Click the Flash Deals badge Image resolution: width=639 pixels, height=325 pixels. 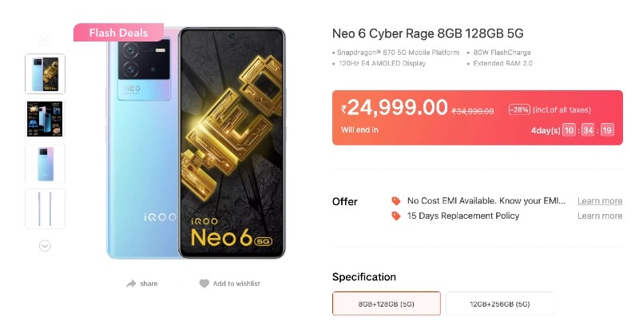coord(119,33)
